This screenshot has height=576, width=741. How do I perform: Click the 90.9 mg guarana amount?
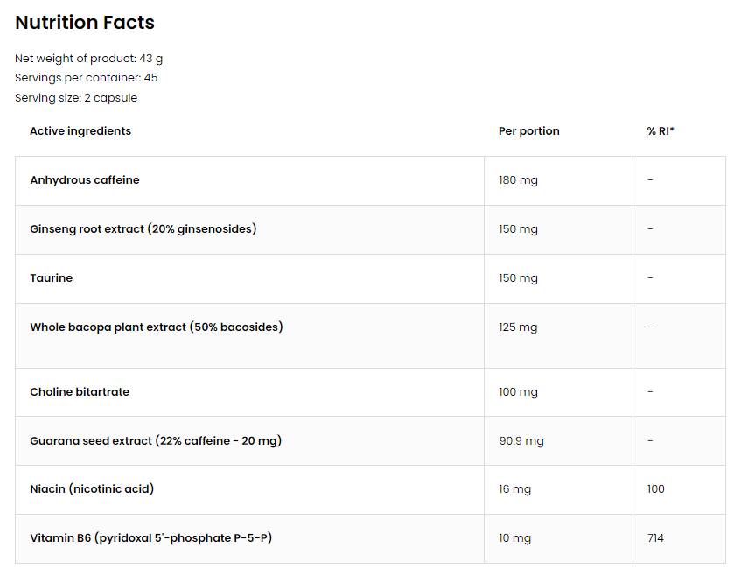(x=521, y=441)
